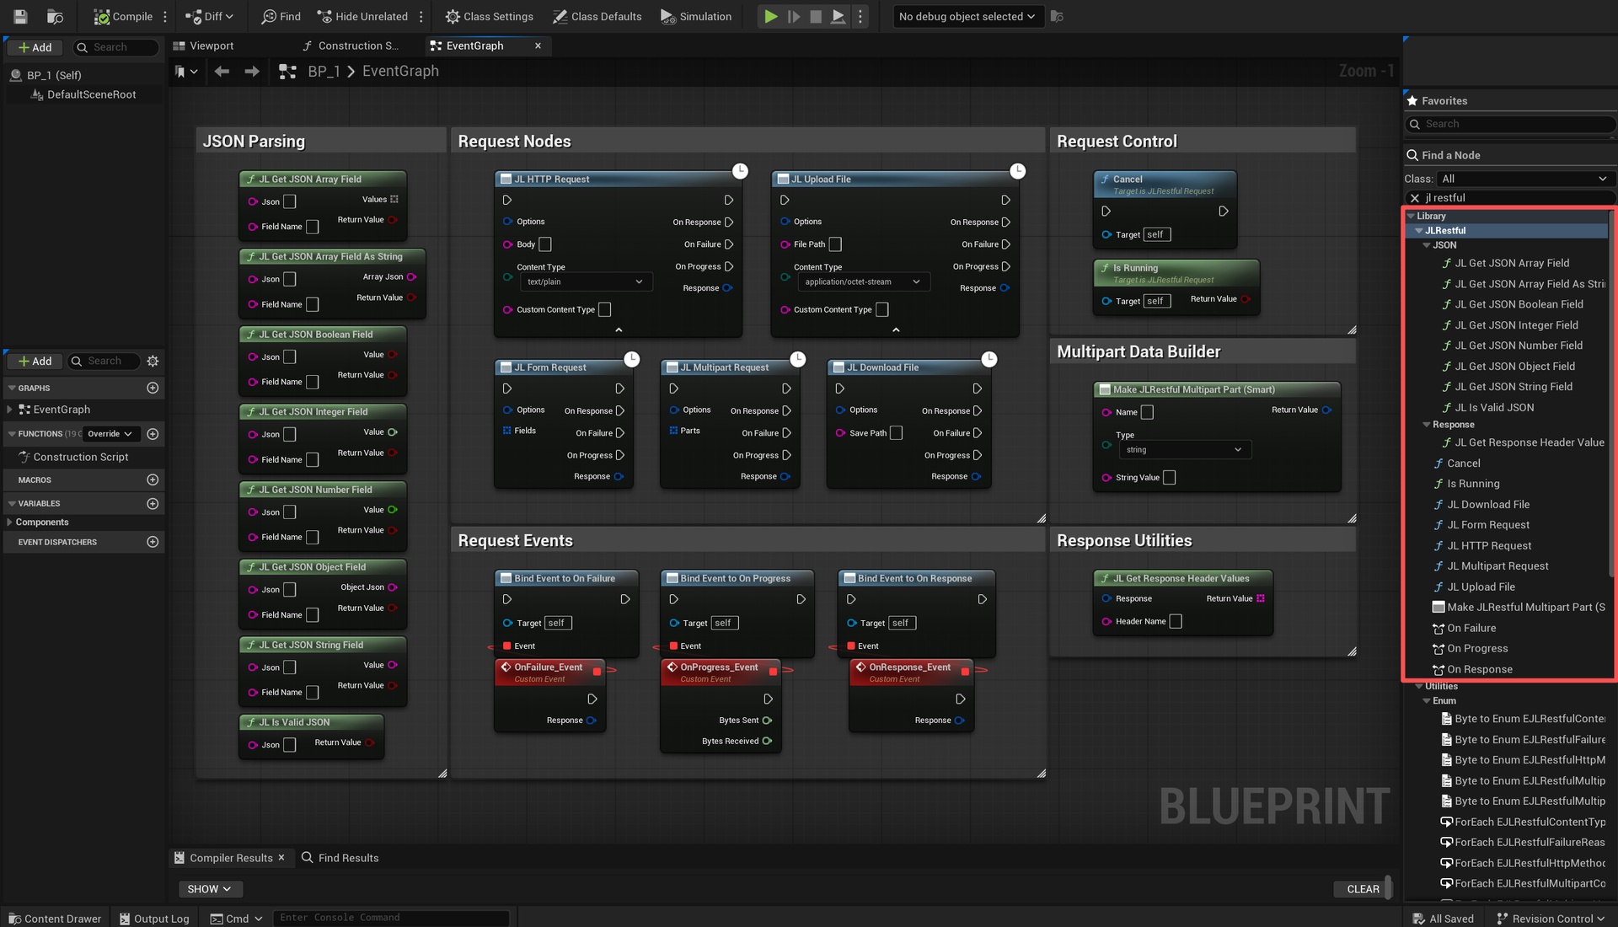This screenshot has width=1618, height=927.
Task: Toggle Hide Unrelated nodes
Action: [x=362, y=16]
